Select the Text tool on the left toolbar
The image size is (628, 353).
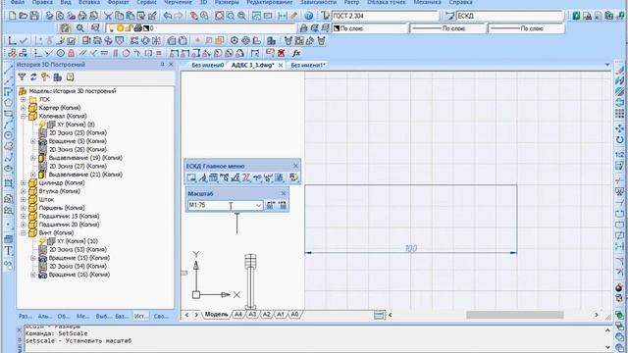click(x=8, y=251)
